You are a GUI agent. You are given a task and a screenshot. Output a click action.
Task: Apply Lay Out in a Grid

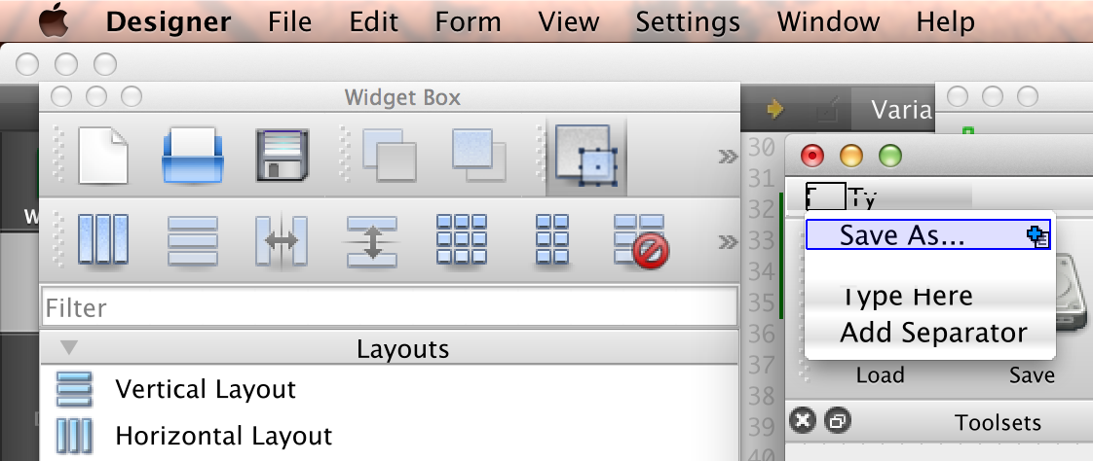(x=463, y=239)
